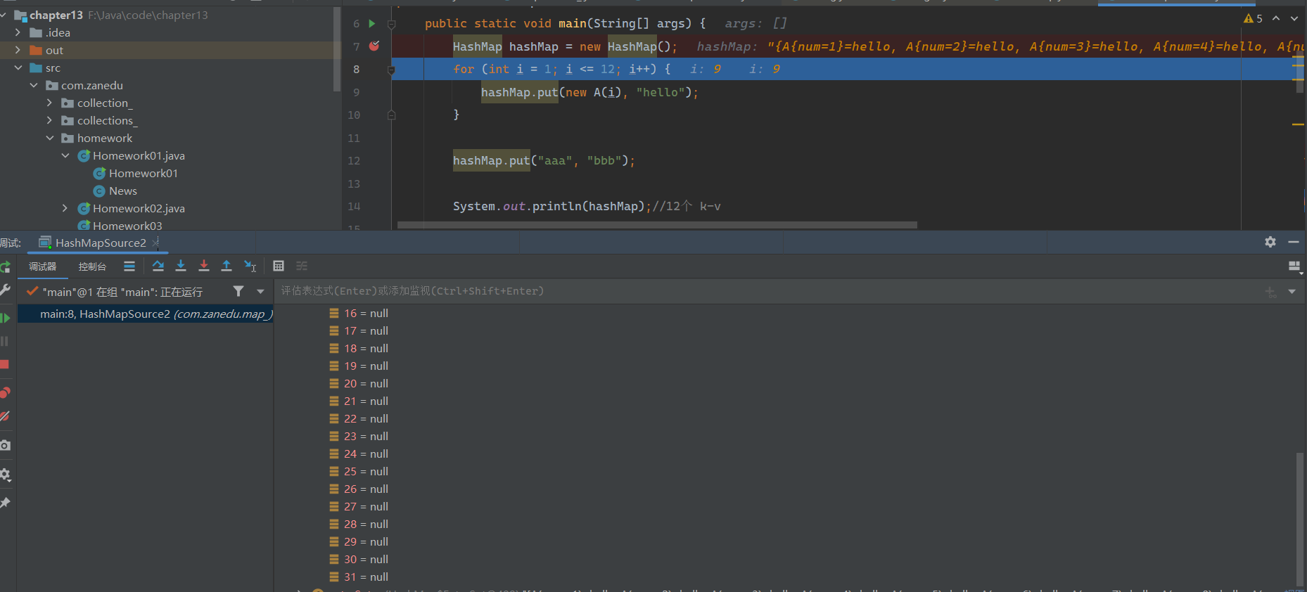
Task: Select the Homework03 tree item
Action: pyautogui.click(x=127, y=226)
